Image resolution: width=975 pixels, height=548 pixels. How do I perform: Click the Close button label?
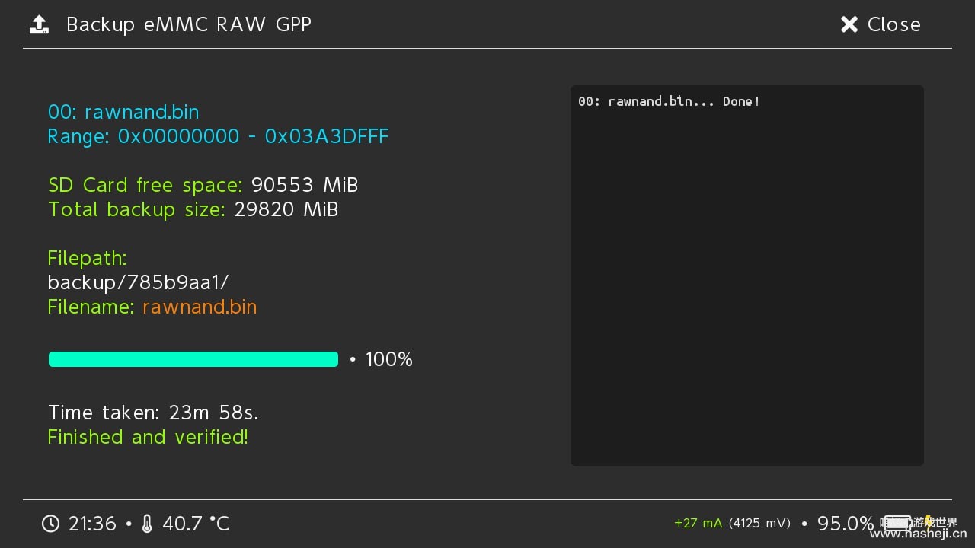893,24
